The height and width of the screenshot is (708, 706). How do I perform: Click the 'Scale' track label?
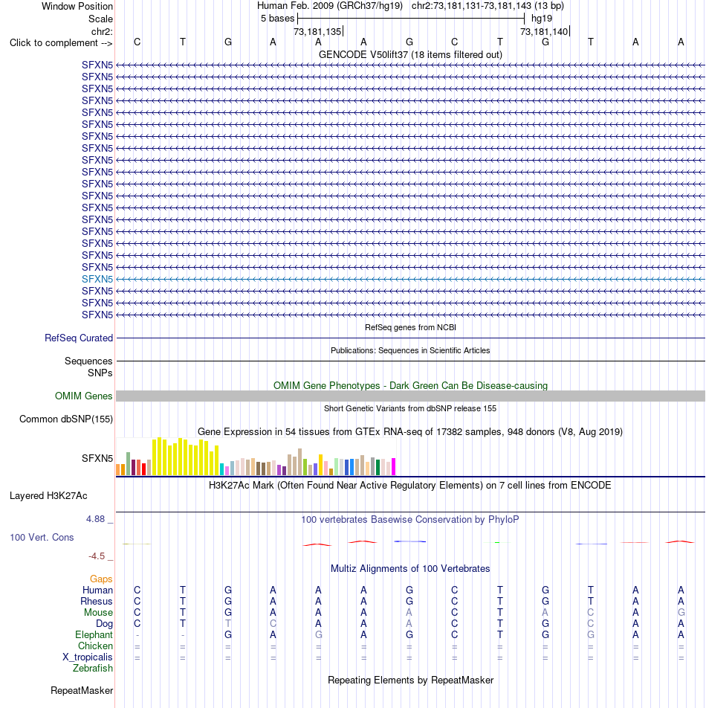100,19
